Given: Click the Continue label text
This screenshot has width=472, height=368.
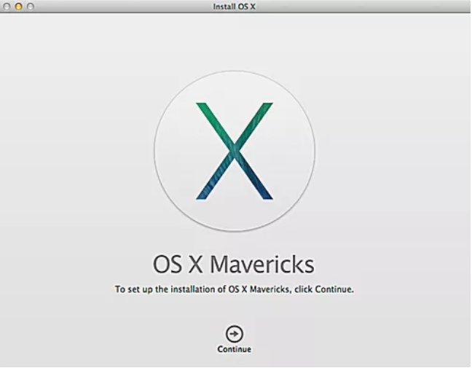Looking at the screenshot, I should [x=235, y=349].
